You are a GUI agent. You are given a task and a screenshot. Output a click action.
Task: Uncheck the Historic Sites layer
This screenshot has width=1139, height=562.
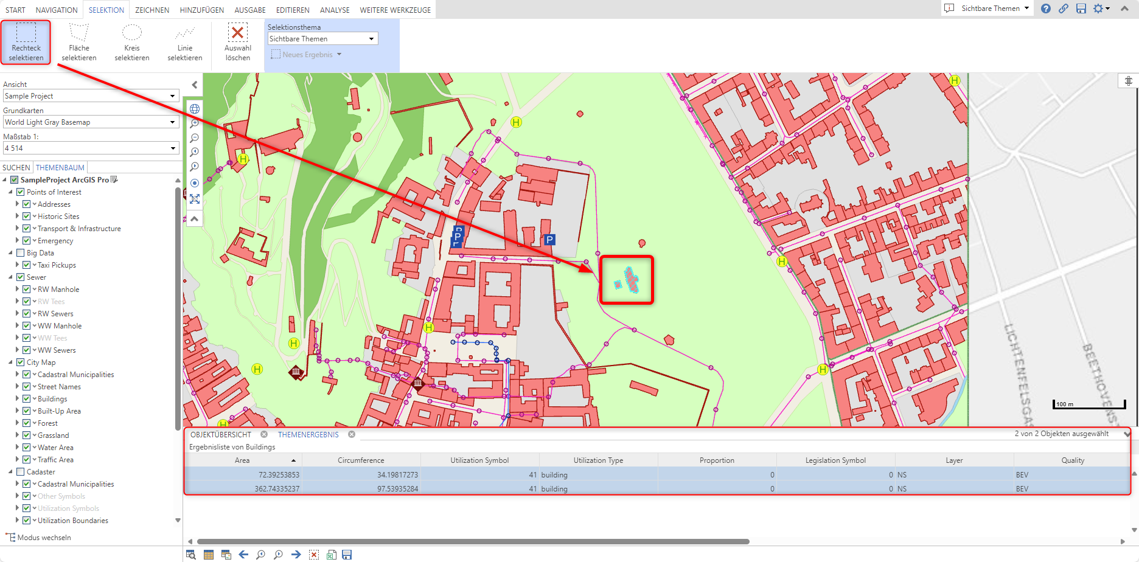coord(27,217)
